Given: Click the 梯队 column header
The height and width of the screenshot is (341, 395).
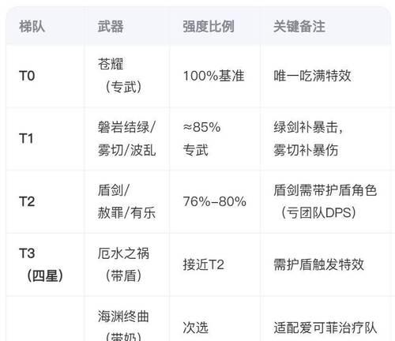Looking at the screenshot, I should (32, 26).
